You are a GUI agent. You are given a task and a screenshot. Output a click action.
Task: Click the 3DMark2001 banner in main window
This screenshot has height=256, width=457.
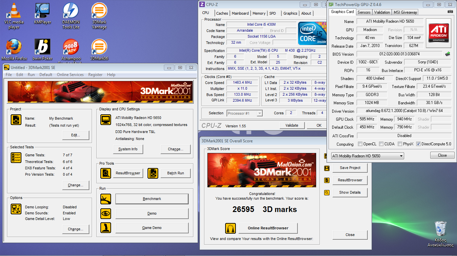(x=100, y=92)
